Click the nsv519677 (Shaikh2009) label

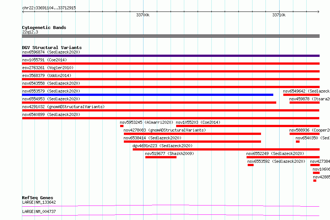point(169,153)
